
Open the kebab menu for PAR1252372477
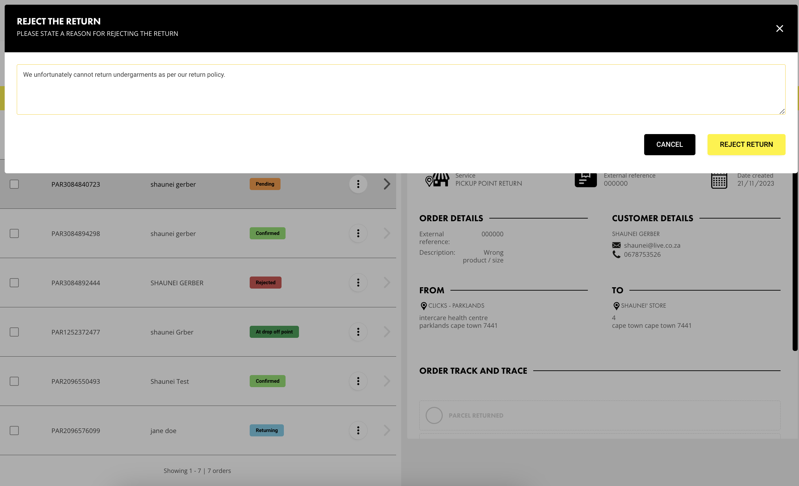pyautogui.click(x=358, y=332)
